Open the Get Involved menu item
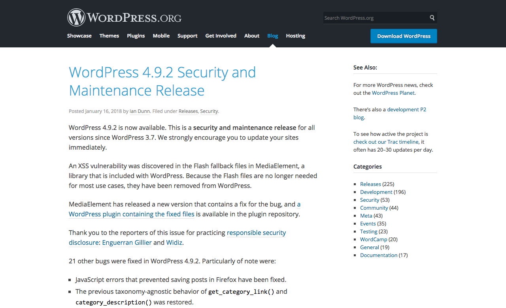The height and width of the screenshot is (308, 506). tap(221, 36)
